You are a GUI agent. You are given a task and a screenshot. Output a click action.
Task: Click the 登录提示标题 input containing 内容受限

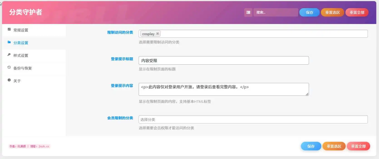point(224,60)
